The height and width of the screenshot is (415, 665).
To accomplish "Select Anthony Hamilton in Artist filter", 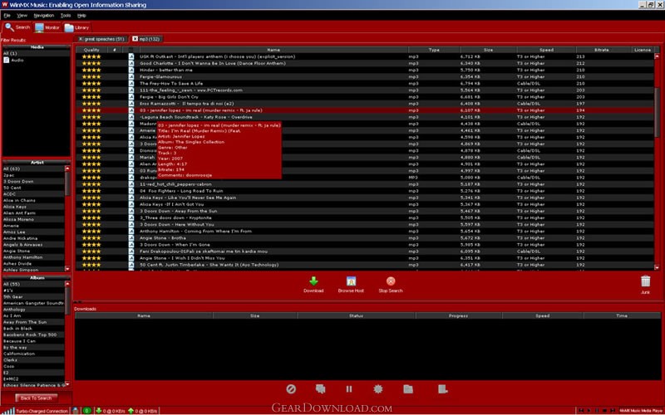I will pos(33,257).
